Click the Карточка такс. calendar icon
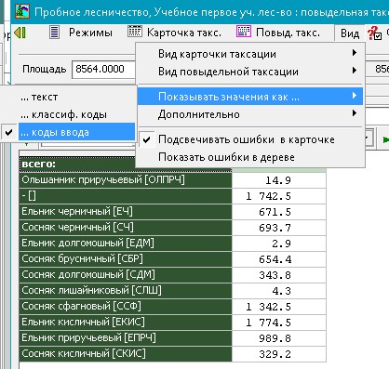This screenshot has height=369, width=389. click(135, 32)
